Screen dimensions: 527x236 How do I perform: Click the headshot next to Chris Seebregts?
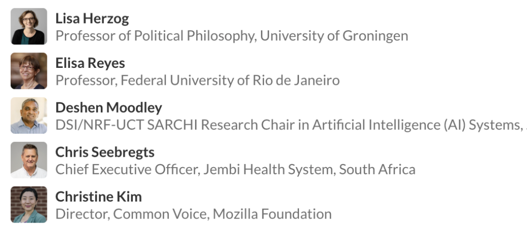point(29,160)
